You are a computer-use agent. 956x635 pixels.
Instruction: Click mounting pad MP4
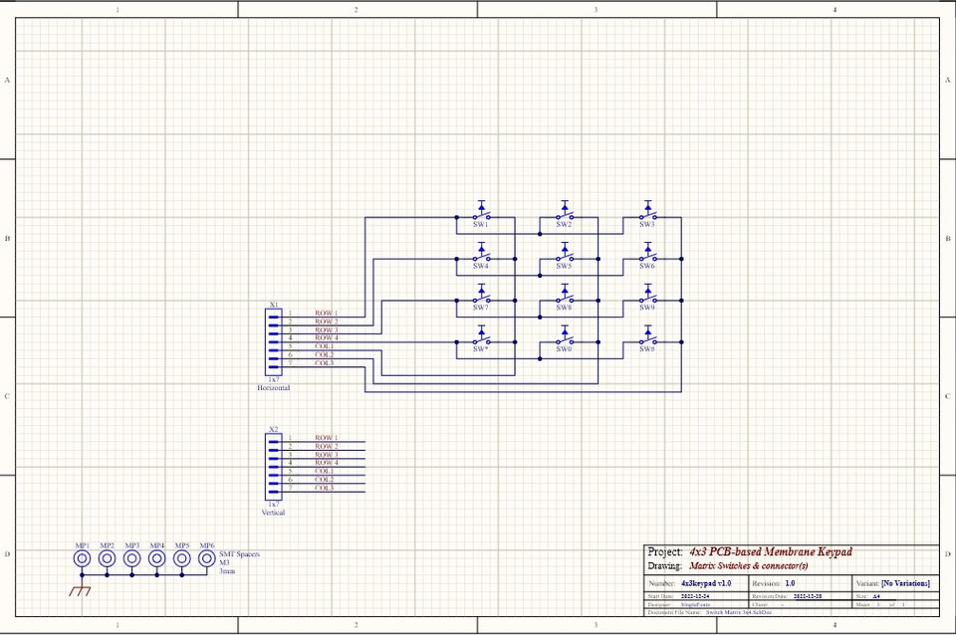(155, 558)
